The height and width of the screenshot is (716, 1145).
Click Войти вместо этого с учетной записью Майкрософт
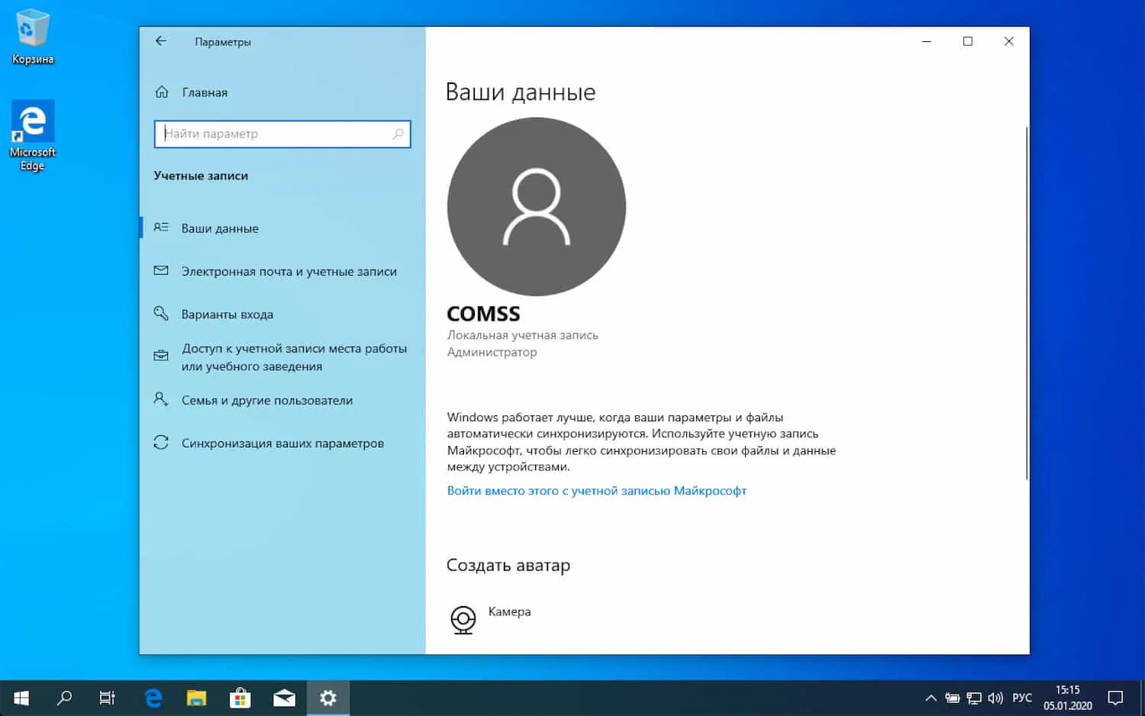pos(597,491)
